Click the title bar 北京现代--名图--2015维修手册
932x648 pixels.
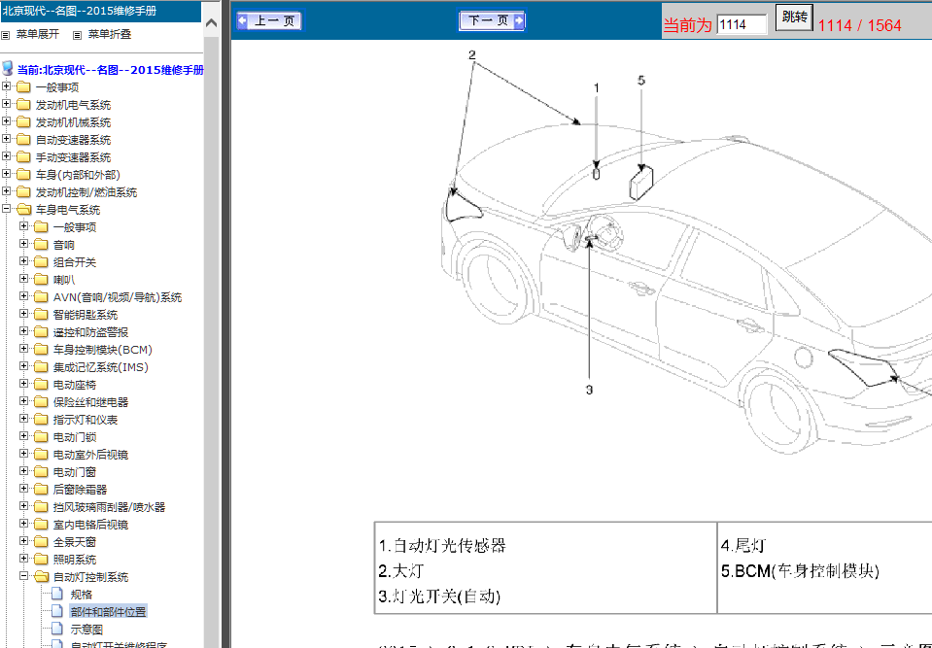pyautogui.click(x=100, y=12)
